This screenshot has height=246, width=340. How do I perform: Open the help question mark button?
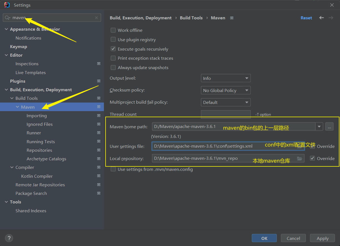pos(9,238)
